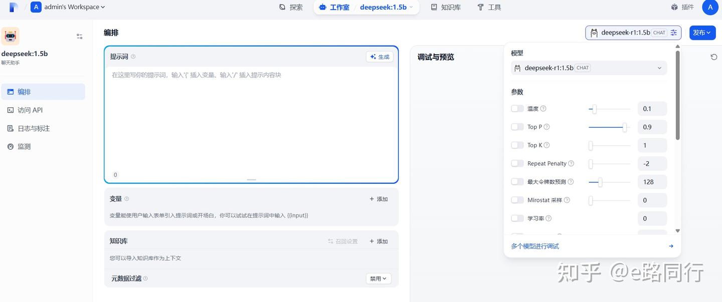Enable the Repeat Penalty switch

(x=517, y=163)
